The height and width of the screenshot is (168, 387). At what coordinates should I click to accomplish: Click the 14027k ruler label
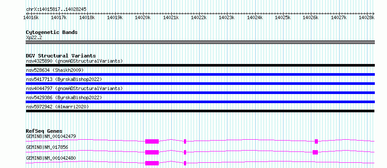pos(339,17)
